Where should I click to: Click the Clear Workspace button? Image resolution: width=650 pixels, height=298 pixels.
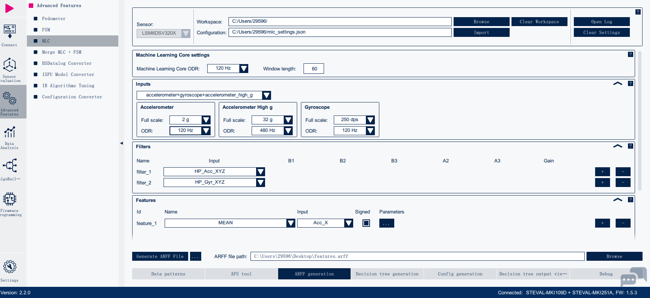coord(539,22)
